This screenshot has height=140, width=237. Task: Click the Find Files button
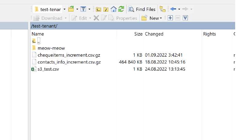tap(142, 9)
